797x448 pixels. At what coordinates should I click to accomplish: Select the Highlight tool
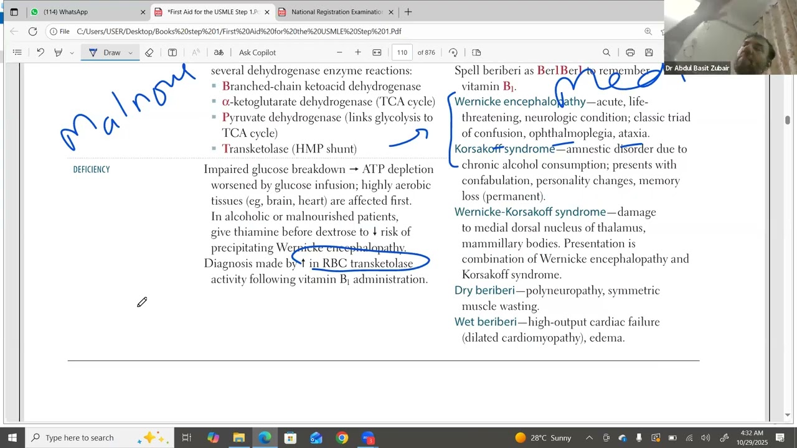pos(58,52)
